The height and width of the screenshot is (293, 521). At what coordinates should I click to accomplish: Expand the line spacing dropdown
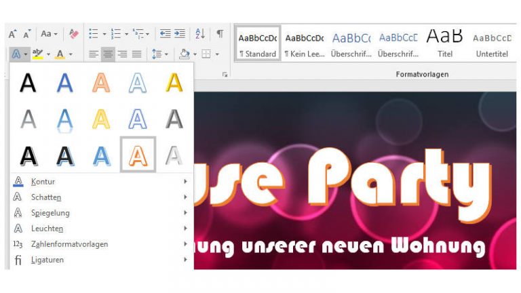point(159,54)
